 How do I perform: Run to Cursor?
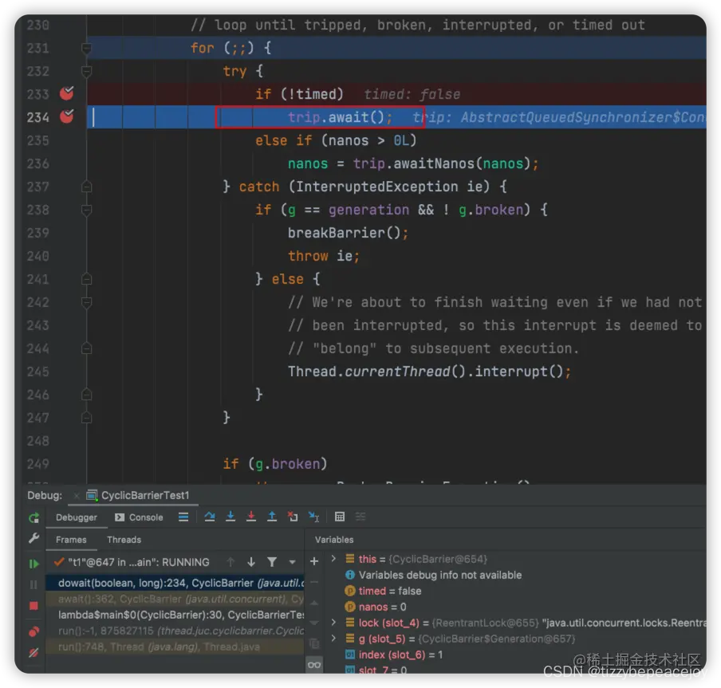click(x=313, y=517)
